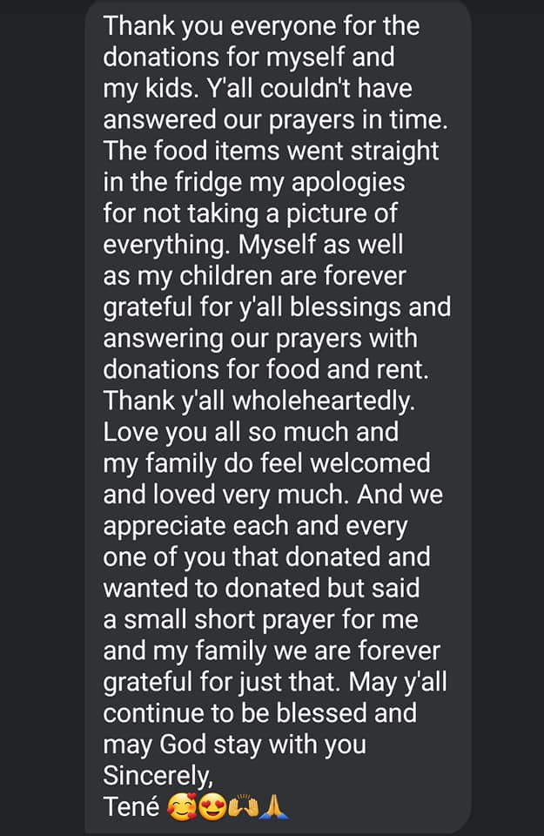The width and height of the screenshot is (544, 836).
Task: Click the word 'welcomed'
Action: pos(370,463)
